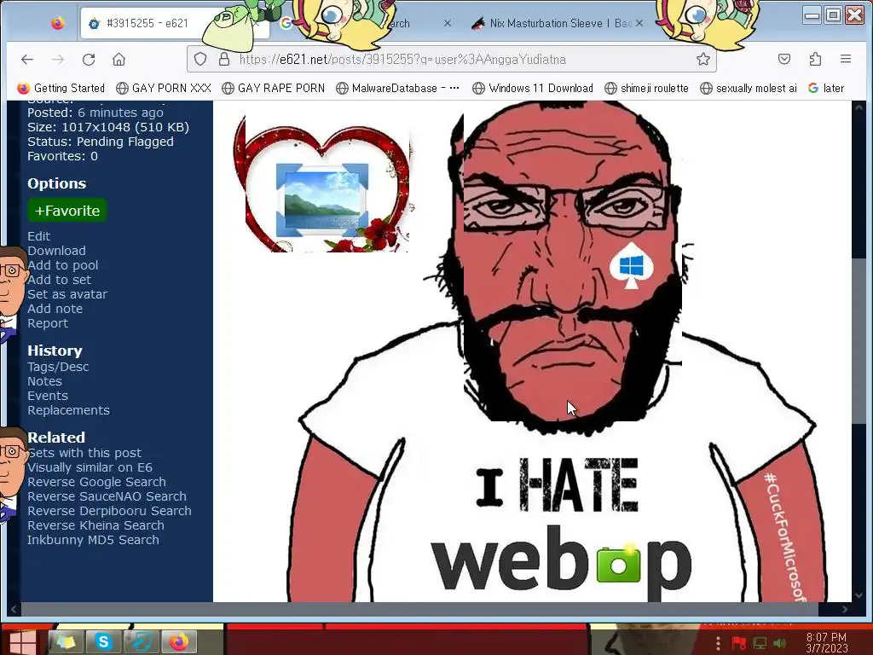Save page to Pocket icon
Viewport: 873px width, 655px height.
784,59
